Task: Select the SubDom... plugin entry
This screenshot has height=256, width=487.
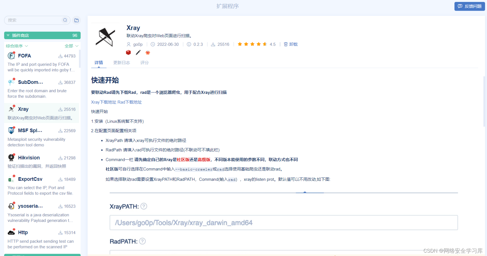Action: pos(41,89)
